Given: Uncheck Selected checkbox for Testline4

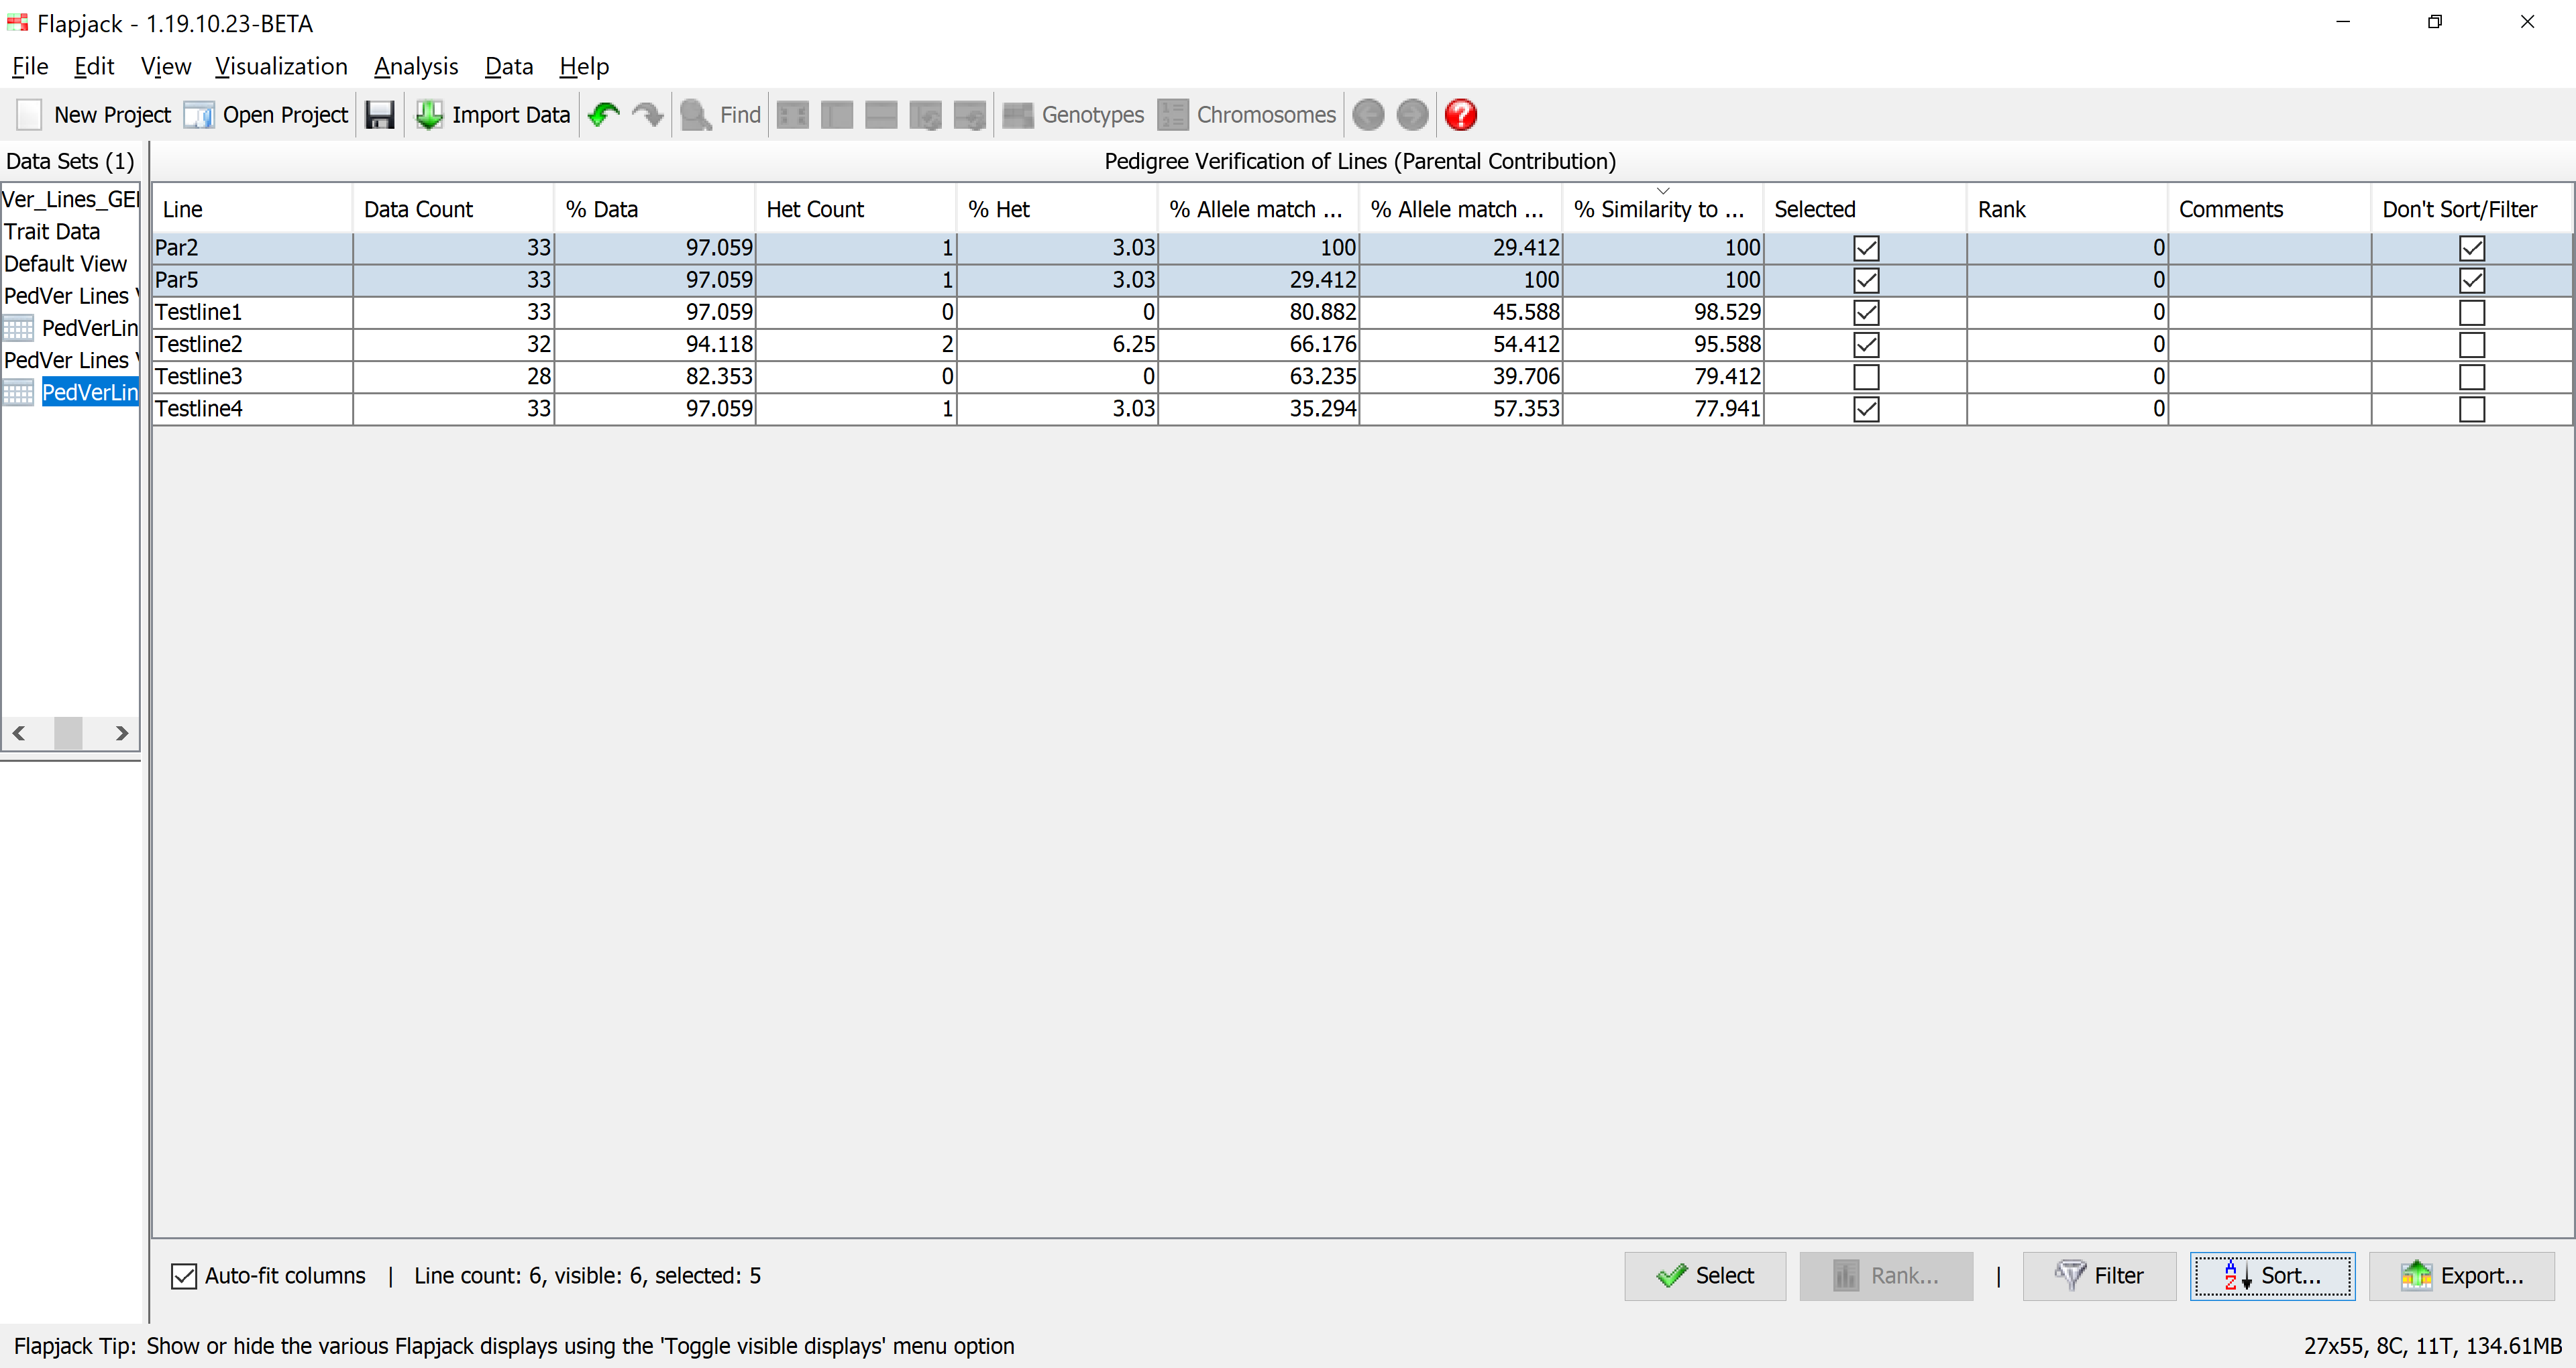Looking at the screenshot, I should 1866,408.
